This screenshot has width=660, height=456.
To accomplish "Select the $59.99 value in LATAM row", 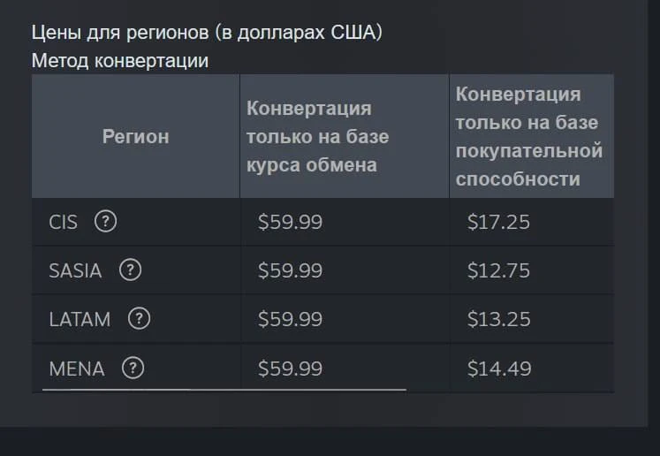I will point(290,319).
